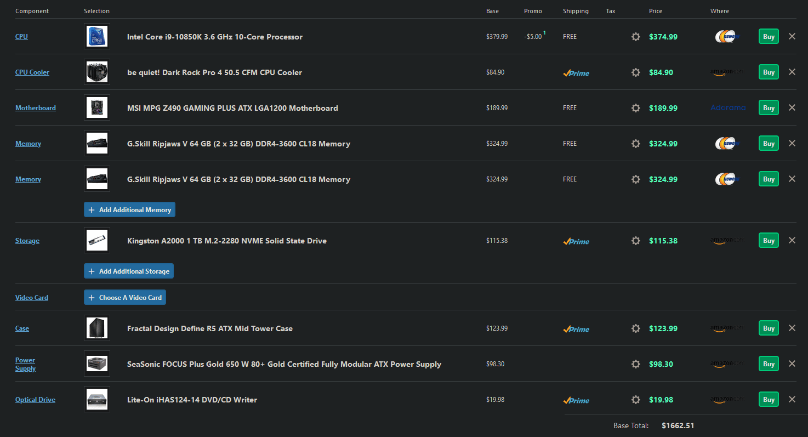The height and width of the screenshot is (437, 808).
Task: Remove the SeaSonic power supply from list
Action: (792, 364)
